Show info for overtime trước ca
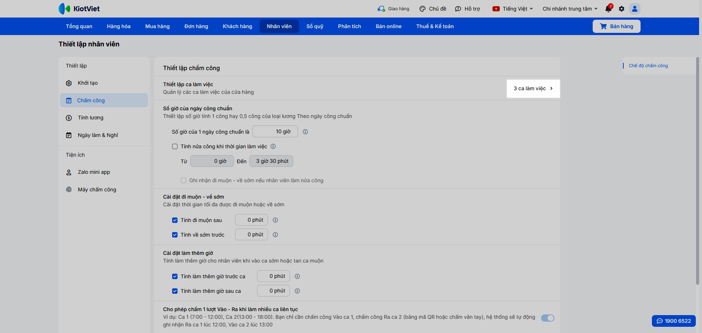702x333 pixels. [x=297, y=276]
